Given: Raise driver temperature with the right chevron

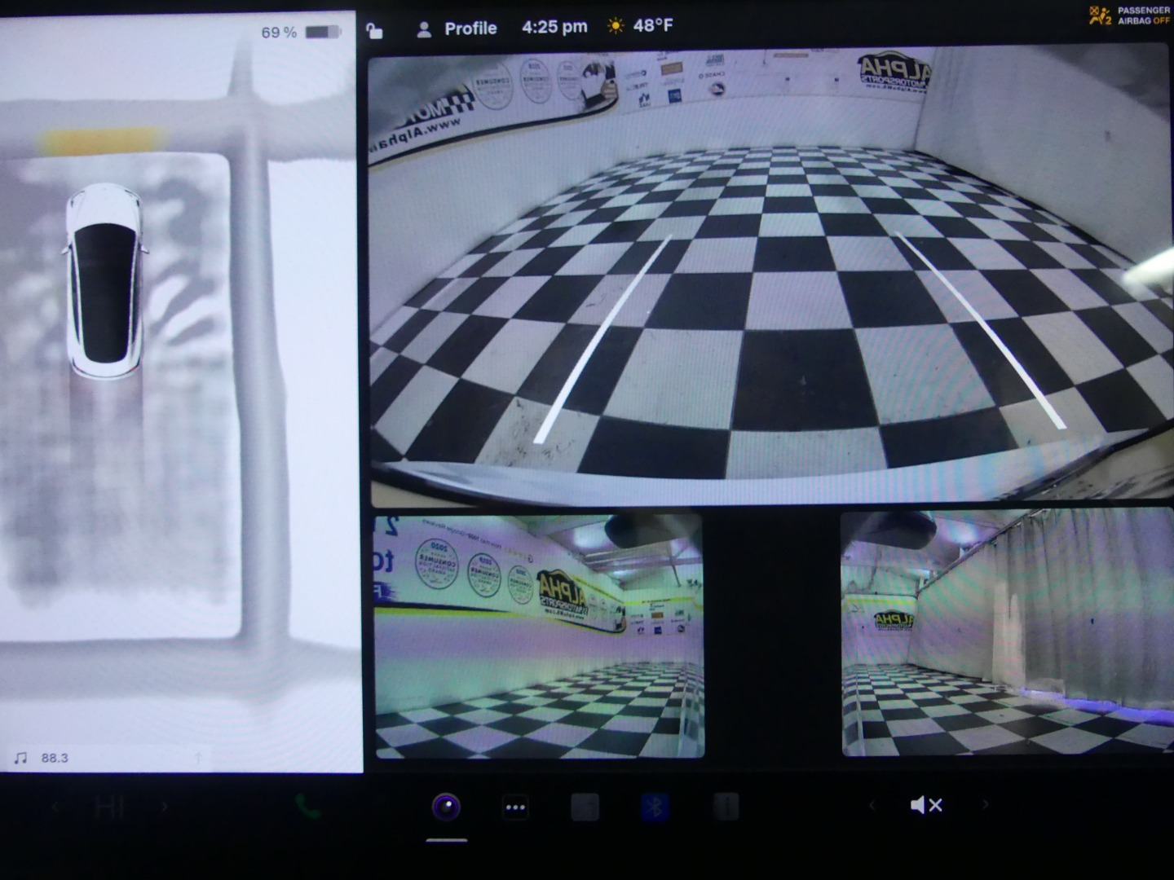Looking at the screenshot, I should coord(165,807).
